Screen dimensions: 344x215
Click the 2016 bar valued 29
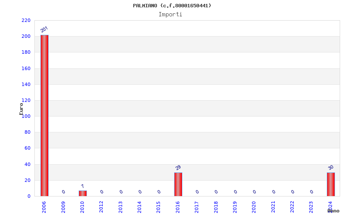click(178, 184)
